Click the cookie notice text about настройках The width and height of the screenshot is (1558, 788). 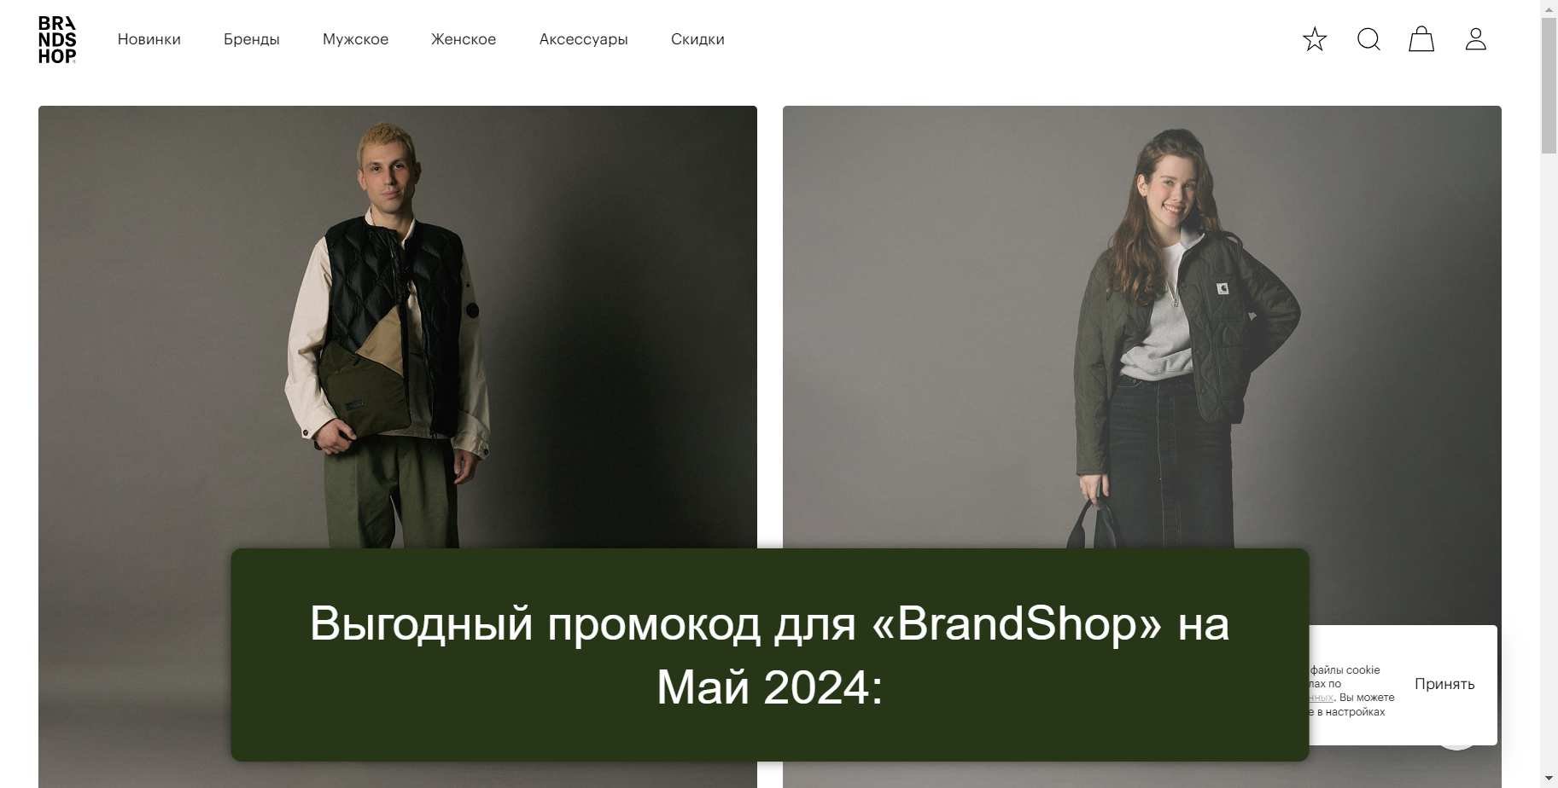(x=1347, y=711)
